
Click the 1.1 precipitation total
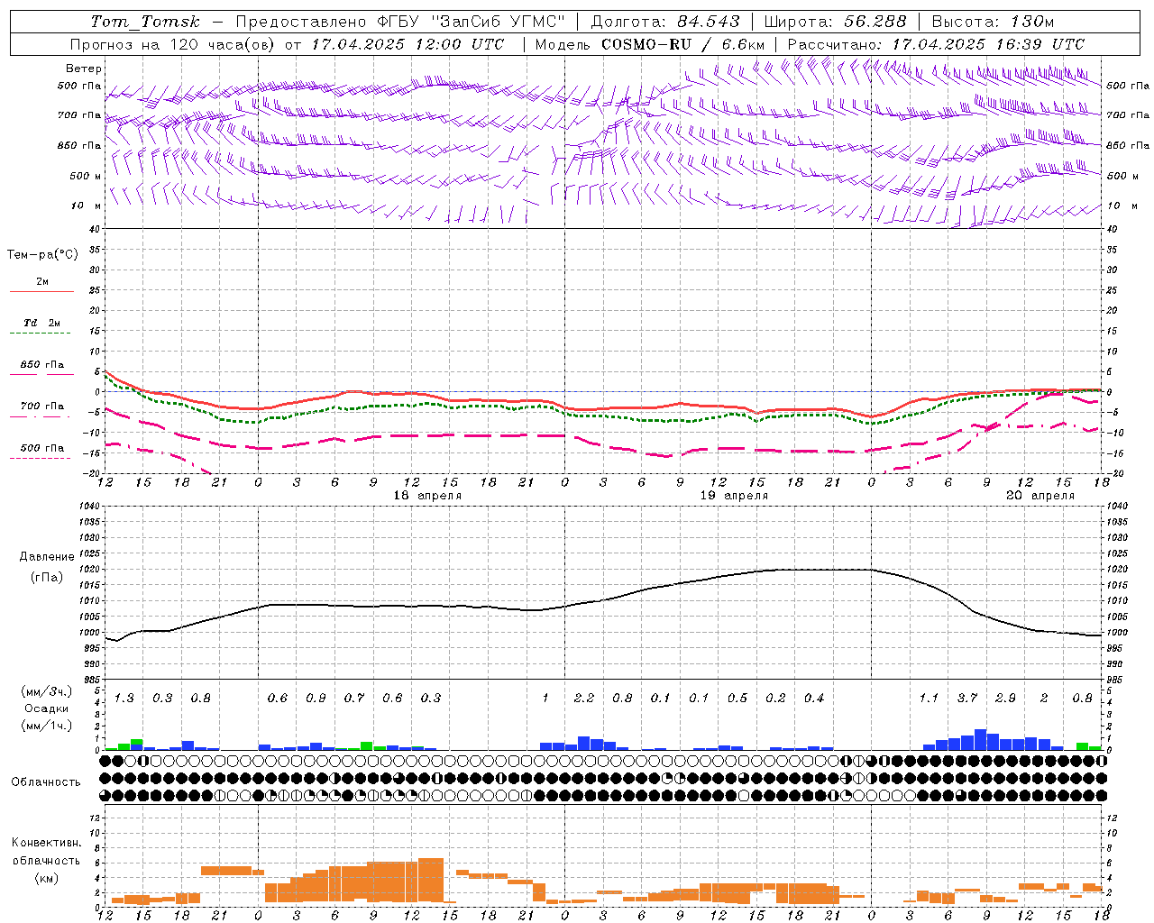click(x=929, y=699)
